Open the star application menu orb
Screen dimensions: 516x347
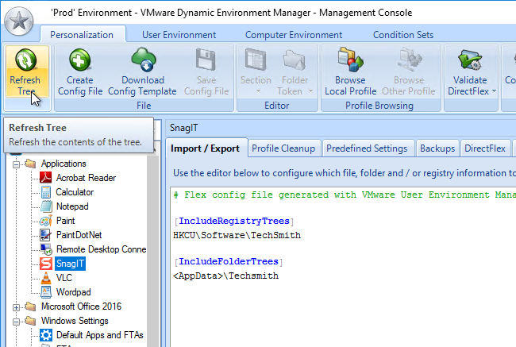click(19, 21)
